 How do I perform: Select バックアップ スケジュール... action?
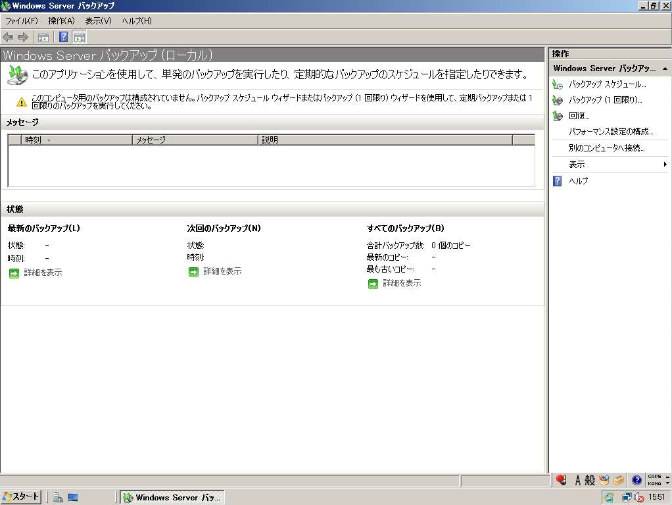(608, 84)
